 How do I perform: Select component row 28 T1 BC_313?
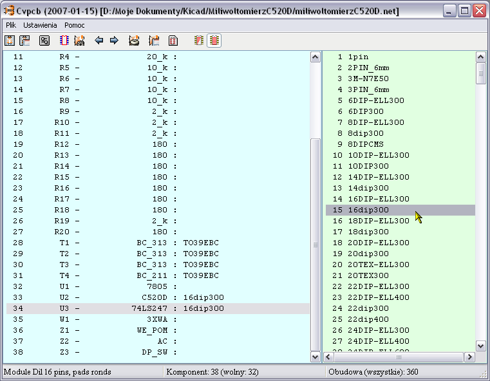click(x=158, y=243)
